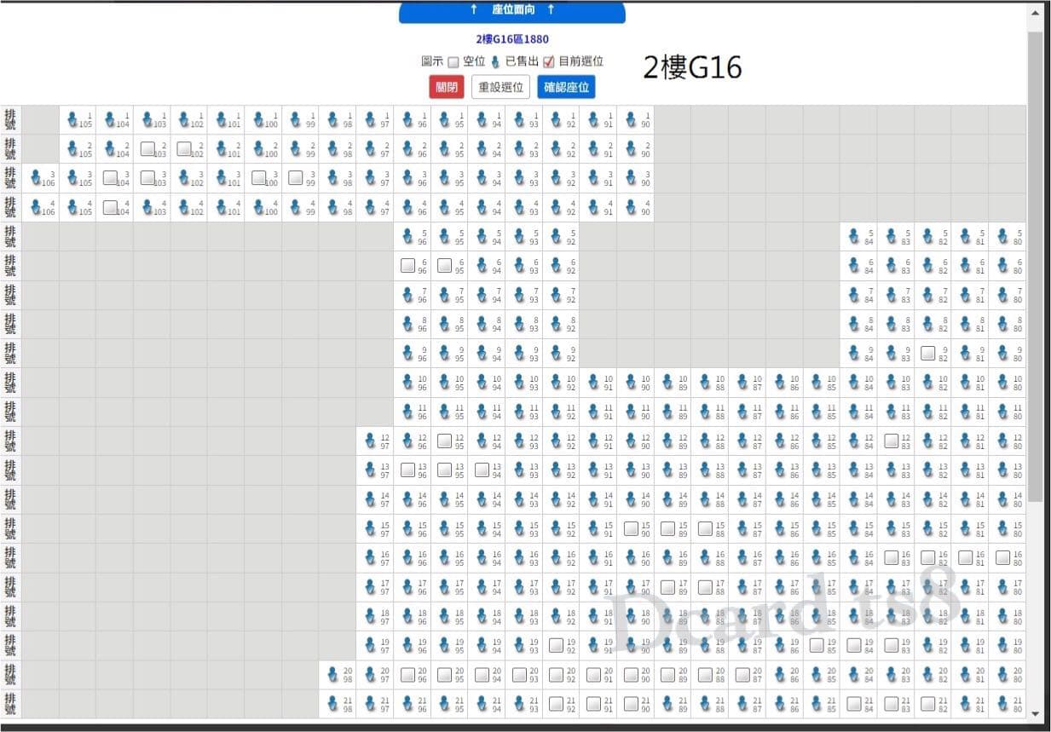The image size is (1051, 732).
Task: Click the 重設選位 reset button
Action: click(501, 87)
